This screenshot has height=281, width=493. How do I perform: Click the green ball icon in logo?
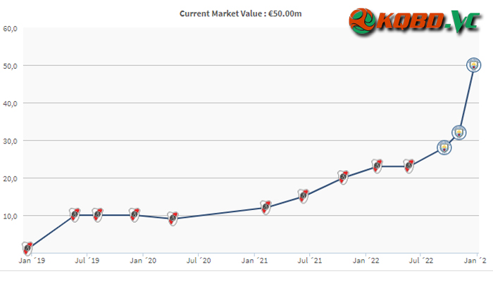pyautogui.click(x=362, y=21)
